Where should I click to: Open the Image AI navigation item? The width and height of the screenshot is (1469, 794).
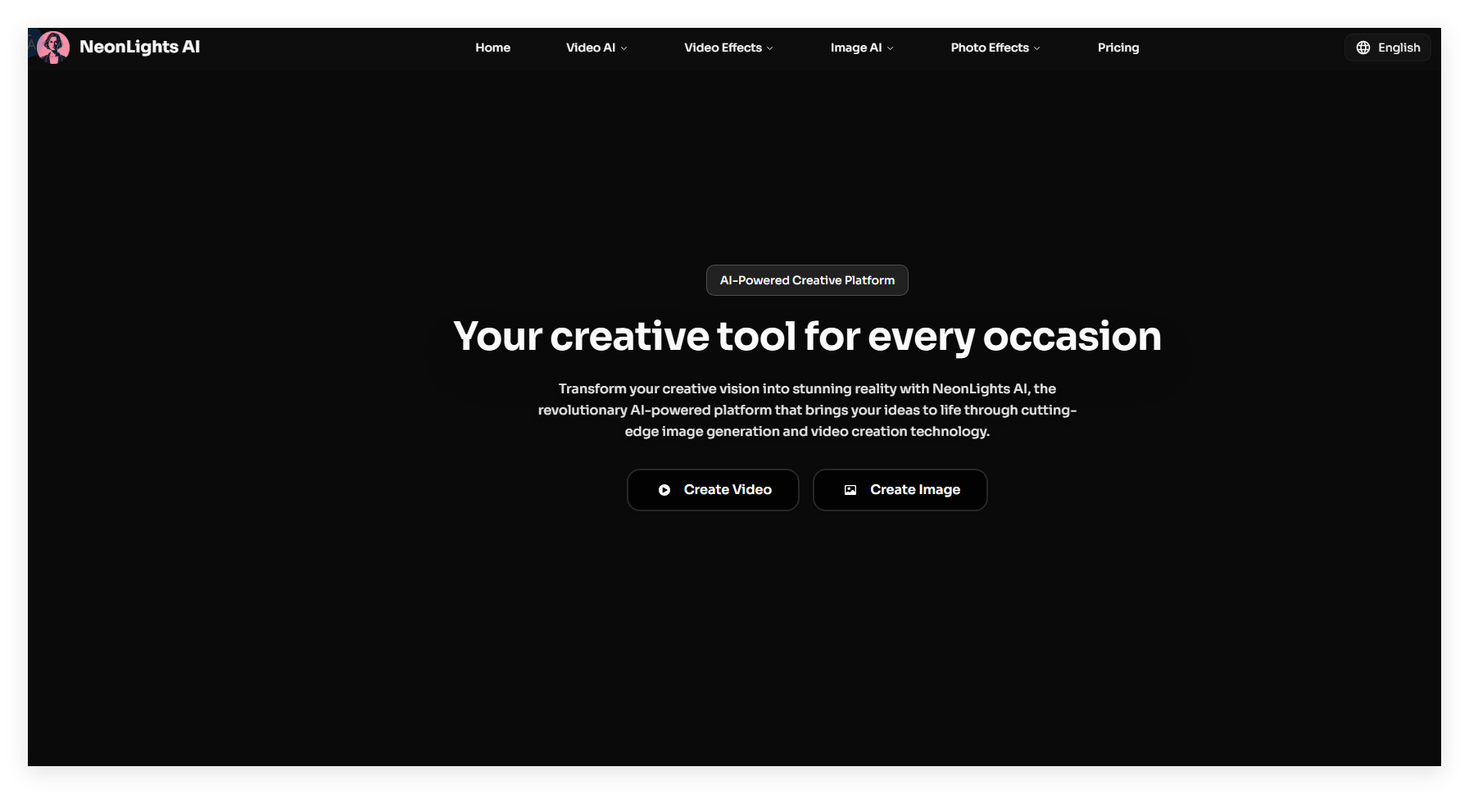(855, 48)
